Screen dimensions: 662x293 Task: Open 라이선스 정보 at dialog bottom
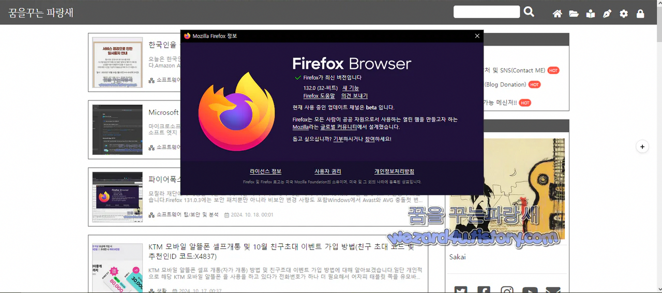[265, 171]
